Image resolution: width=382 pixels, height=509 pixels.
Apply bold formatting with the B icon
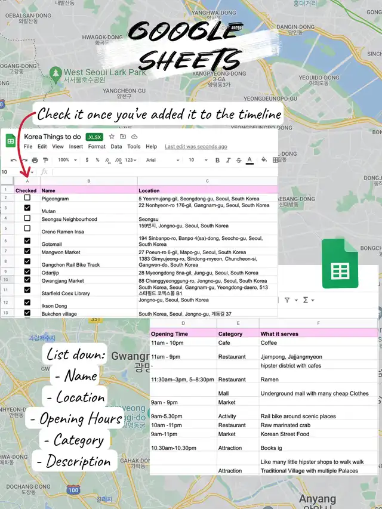(x=217, y=160)
